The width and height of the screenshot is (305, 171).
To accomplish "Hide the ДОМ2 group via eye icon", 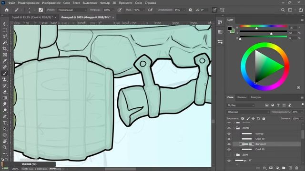I will point(229,128).
